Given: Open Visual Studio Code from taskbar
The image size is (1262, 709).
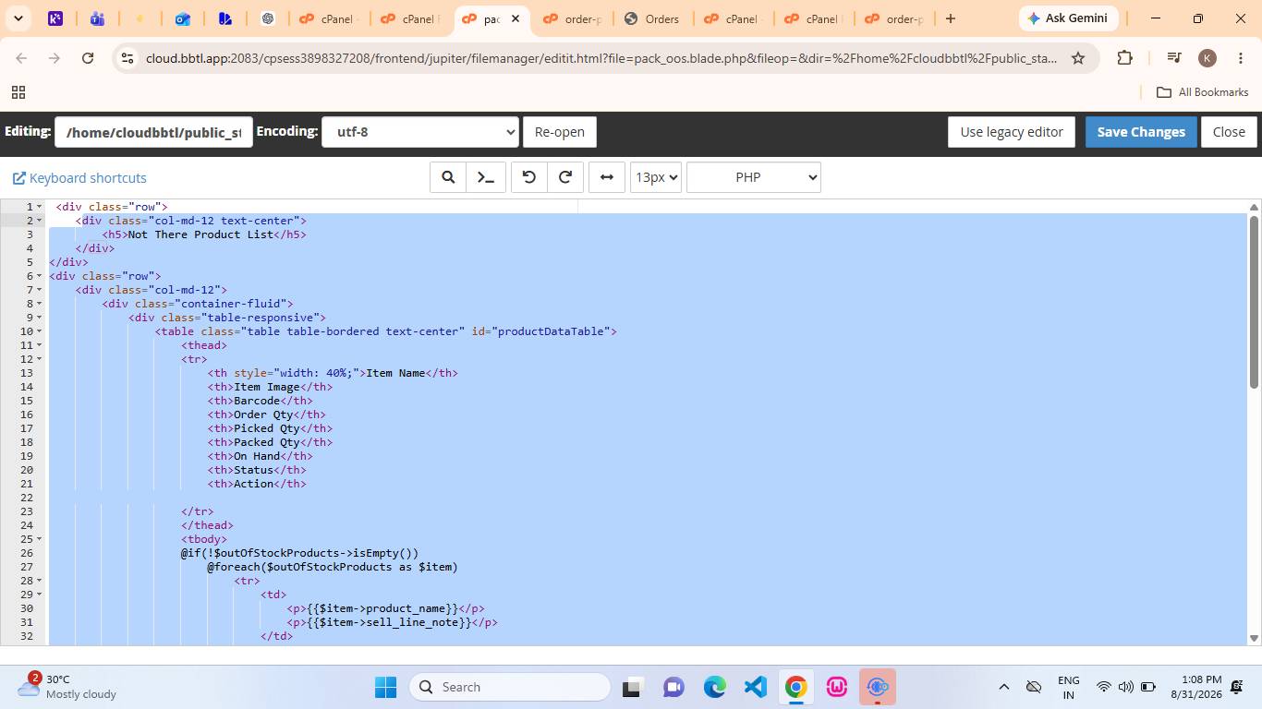Looking at the screenshot, I should point(756,687).
